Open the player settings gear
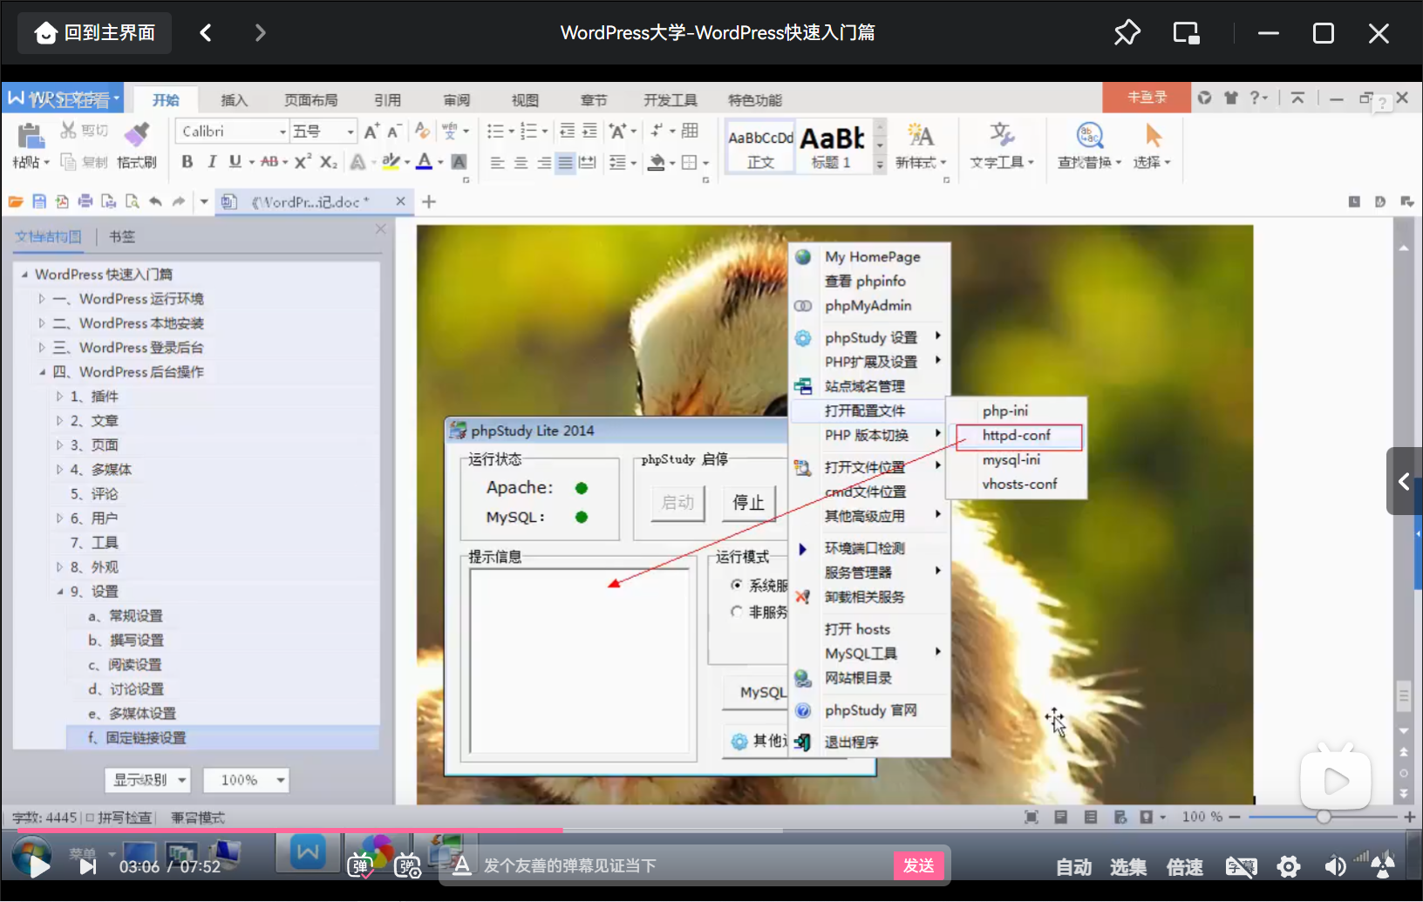The width and height of the screenshot is (1423, 902). (x=1289, y=866)
